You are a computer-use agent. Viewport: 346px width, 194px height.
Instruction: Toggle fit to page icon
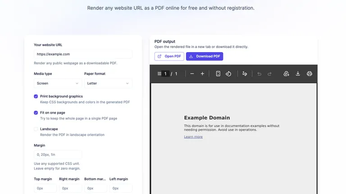(x=218, y=74)
